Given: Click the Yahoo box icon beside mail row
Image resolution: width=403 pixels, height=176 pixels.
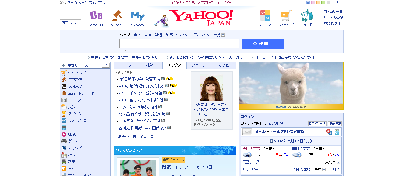Looking at the screenshot, I should (337, 132).
